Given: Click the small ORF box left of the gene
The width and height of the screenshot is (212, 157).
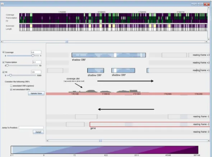Looking at the screenshot, I should coord(75,124).
